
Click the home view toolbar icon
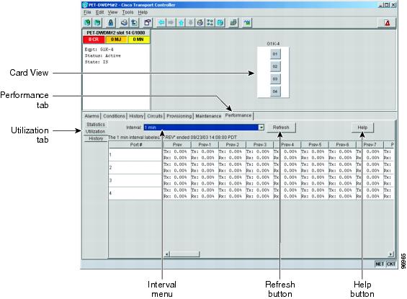pos(200,22)
